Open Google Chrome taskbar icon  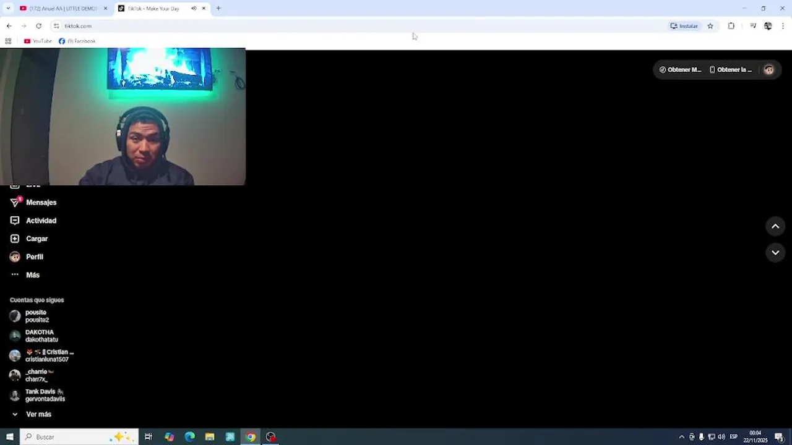[x=250, y=437]
